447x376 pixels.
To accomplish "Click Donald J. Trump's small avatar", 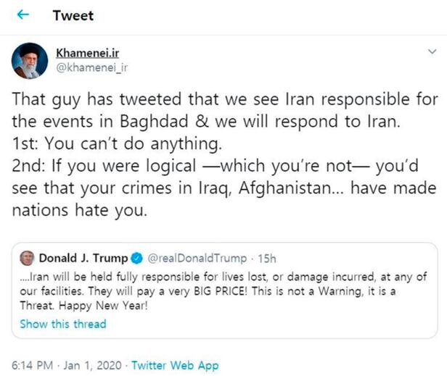I will [x=27, y=259].
